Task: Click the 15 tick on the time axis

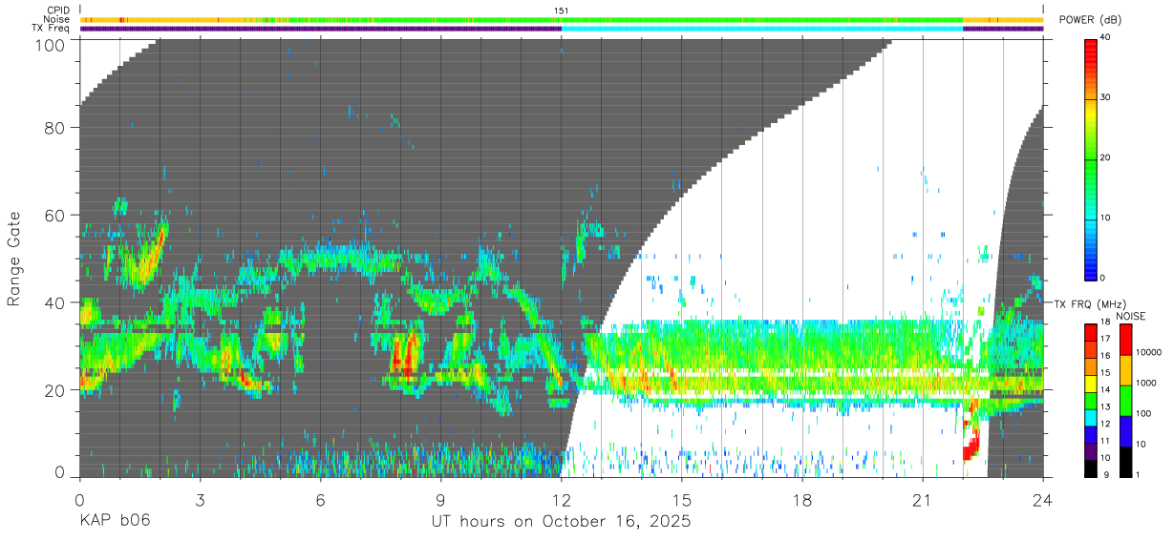Action: 682,499
